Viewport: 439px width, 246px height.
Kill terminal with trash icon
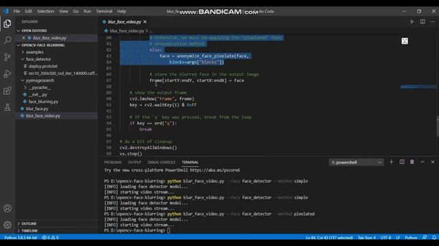[x=412, y=162]
